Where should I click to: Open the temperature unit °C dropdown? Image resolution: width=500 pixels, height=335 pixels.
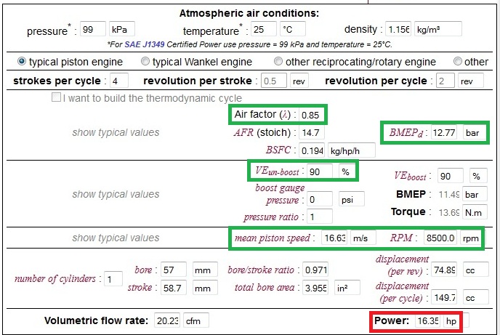point(294,30)
